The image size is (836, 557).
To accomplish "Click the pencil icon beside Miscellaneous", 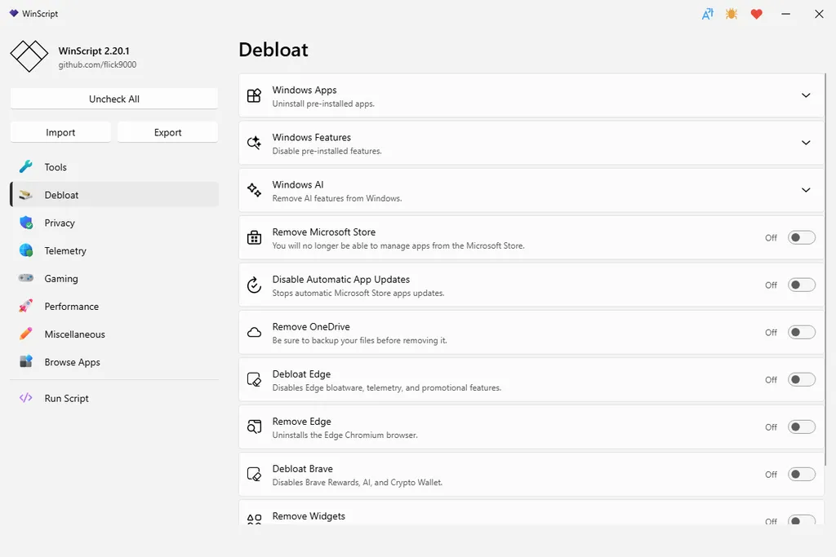I will pyautogui.click(x=25, y=334).
